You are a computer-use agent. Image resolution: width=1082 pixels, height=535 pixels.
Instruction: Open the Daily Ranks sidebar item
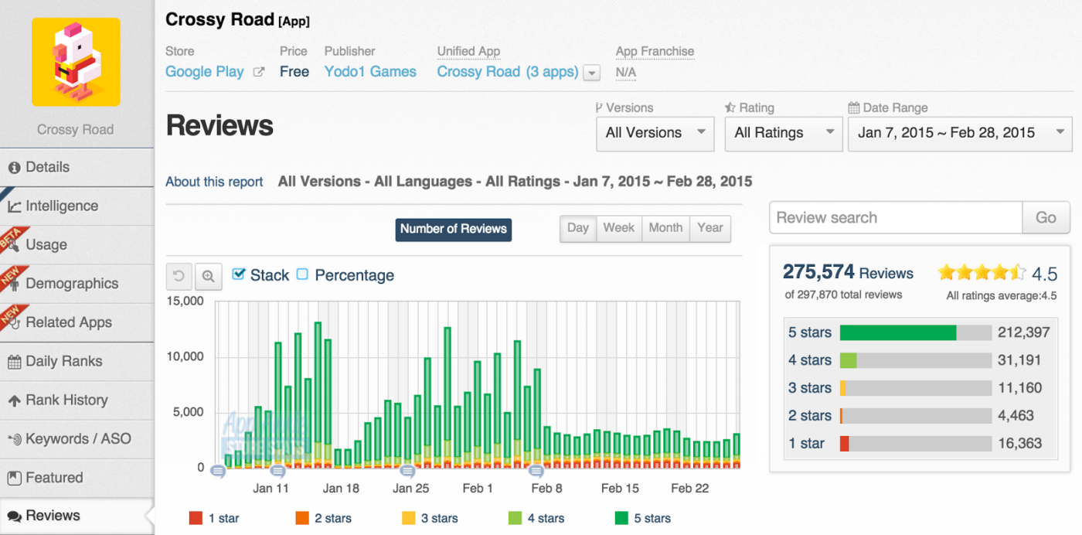pos(77,362)
